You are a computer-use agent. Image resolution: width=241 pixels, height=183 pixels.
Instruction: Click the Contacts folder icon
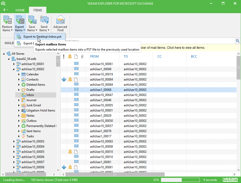(24, 79)
